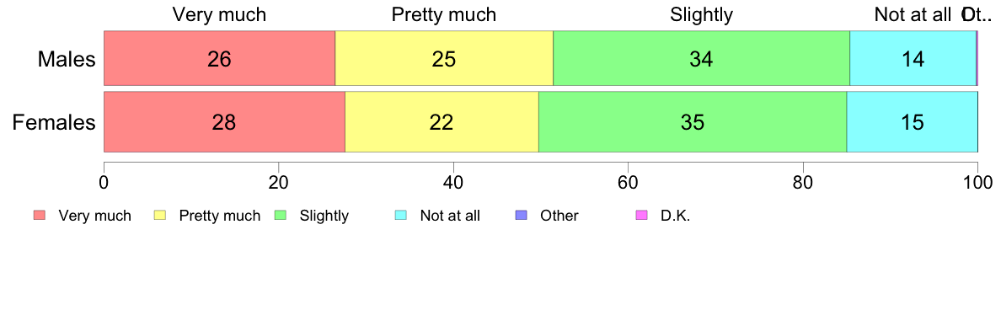Select the Females yellow segment labeled 22
The width and height of the screenshot is (1001, 310).
[x=442, y=122]
